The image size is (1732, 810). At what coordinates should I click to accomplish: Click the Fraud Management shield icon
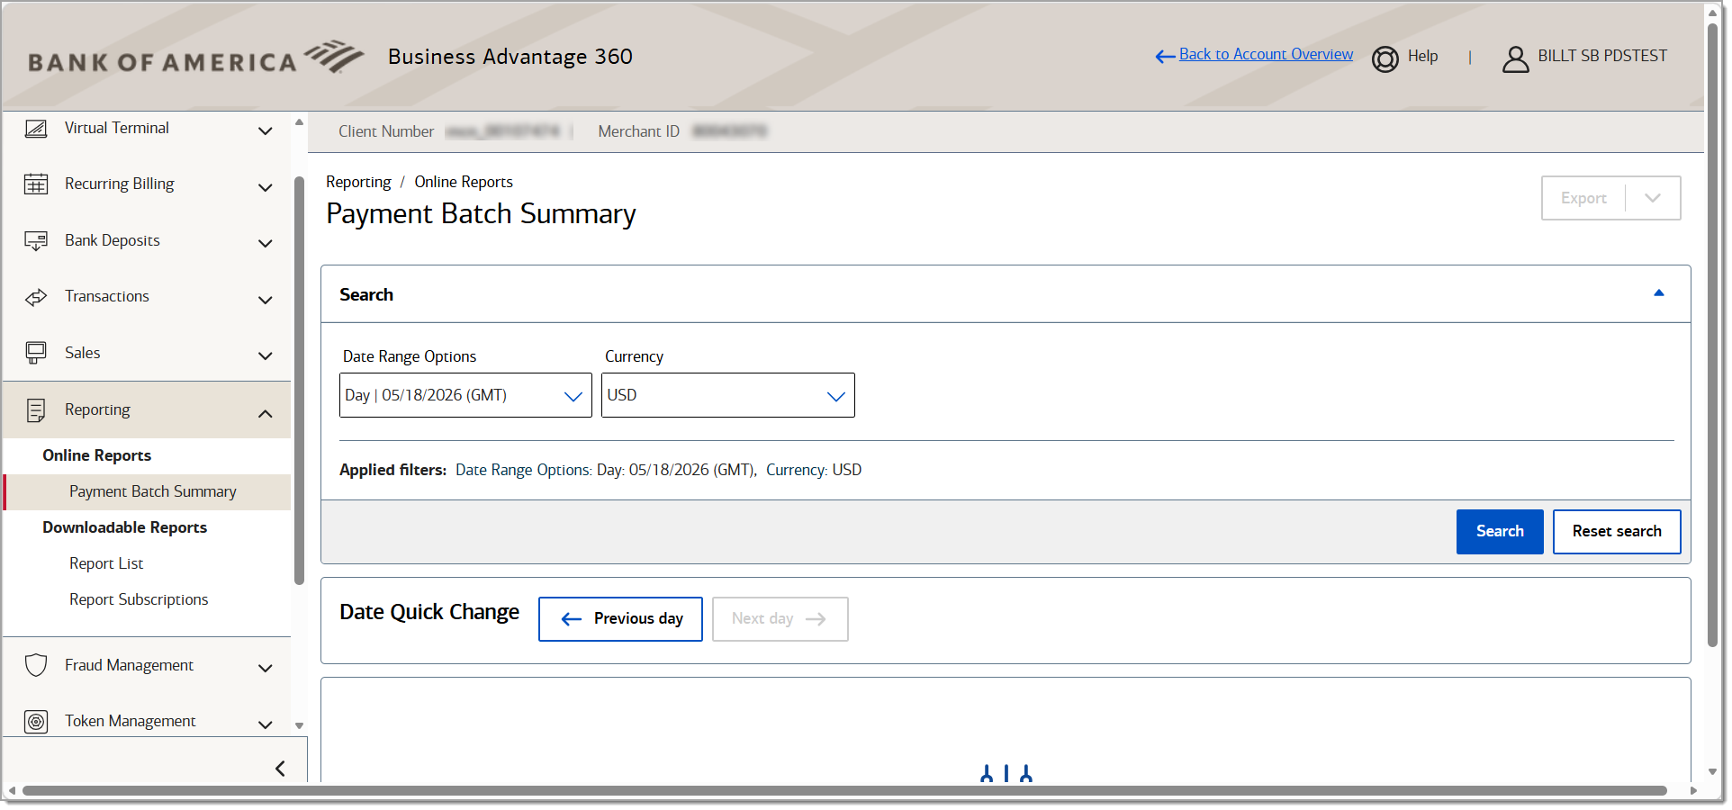pos(36,665)
